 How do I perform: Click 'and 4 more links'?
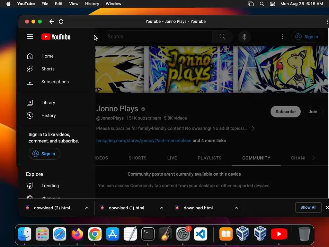pyautogui.click(x=209, y=141)
